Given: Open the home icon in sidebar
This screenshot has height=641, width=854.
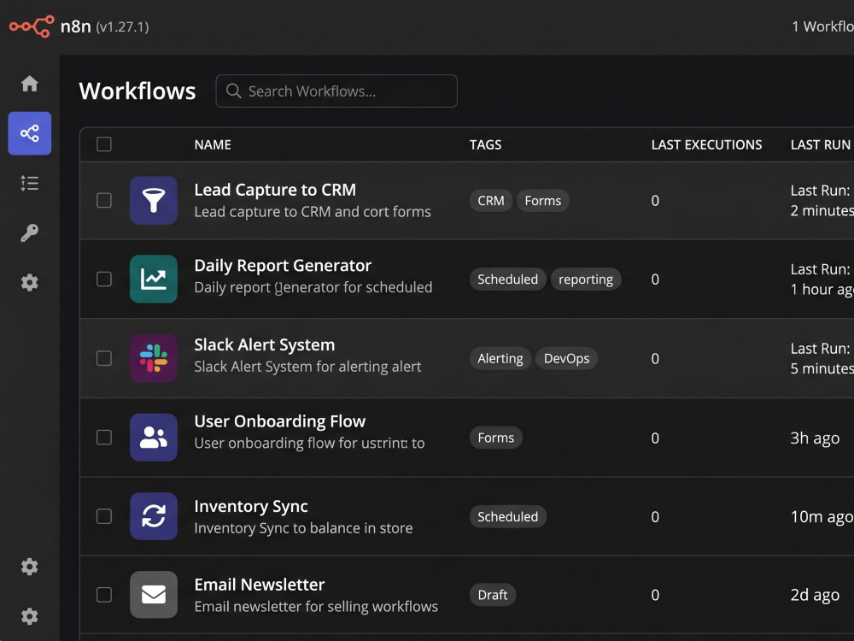Looking at the screenshot, I should (x=29, y=84).
